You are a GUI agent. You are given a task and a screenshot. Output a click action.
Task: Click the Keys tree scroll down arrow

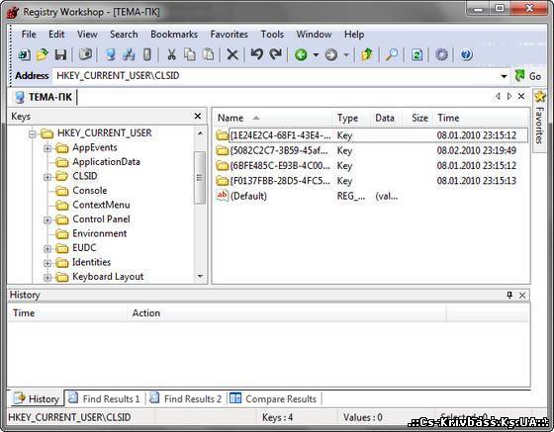pos(200,277)
